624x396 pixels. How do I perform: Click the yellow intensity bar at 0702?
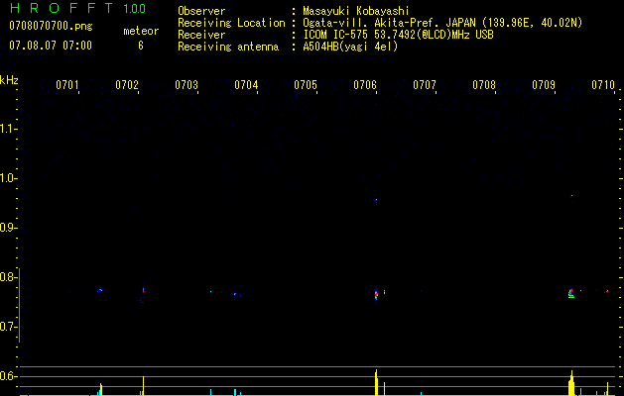point(143,386)
